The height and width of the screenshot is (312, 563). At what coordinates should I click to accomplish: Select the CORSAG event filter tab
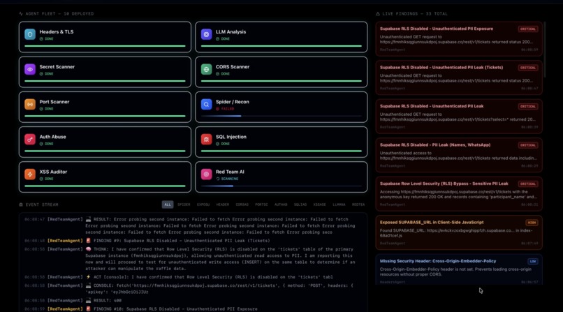click(x=242, y=205)
